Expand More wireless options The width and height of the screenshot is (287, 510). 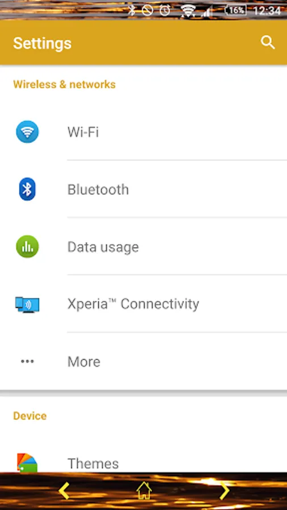pos(143,362)
